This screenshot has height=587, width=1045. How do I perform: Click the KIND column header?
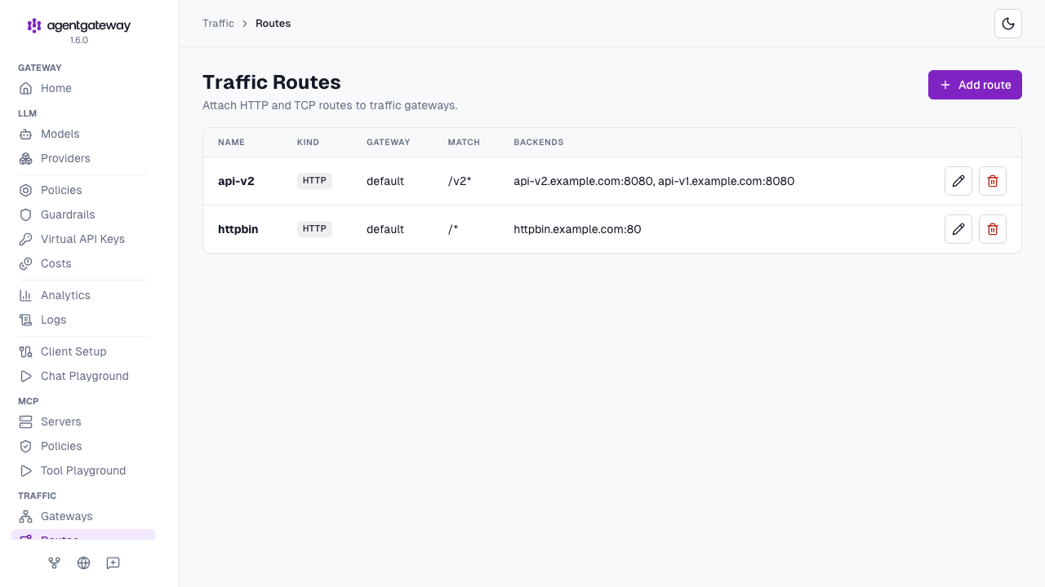point(308,142)
